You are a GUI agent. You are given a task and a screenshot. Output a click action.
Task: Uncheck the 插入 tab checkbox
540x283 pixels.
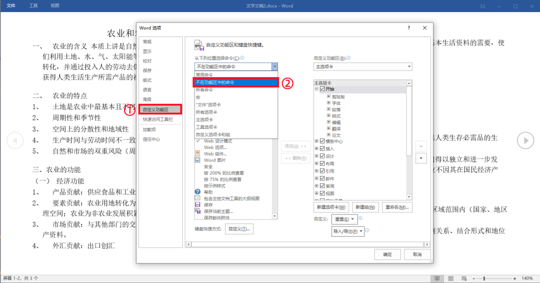[x=322, y=148]
